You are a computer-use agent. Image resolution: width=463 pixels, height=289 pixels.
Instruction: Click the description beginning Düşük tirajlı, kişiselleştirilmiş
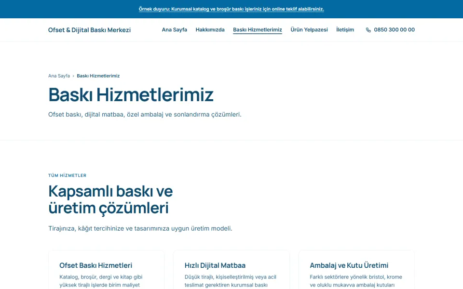click(x=231, y=281)
